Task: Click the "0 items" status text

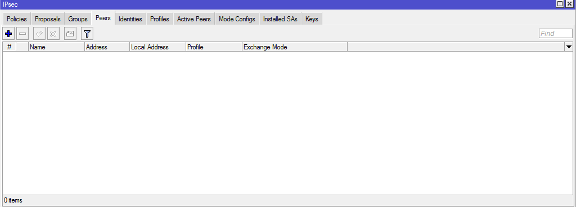Action: [13, 200]
